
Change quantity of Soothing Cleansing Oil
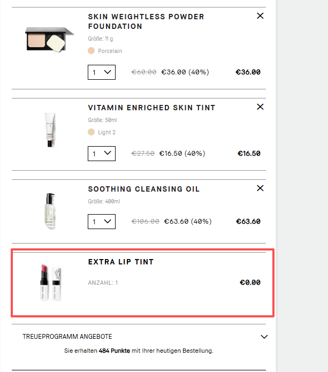[x=102, y=222]
